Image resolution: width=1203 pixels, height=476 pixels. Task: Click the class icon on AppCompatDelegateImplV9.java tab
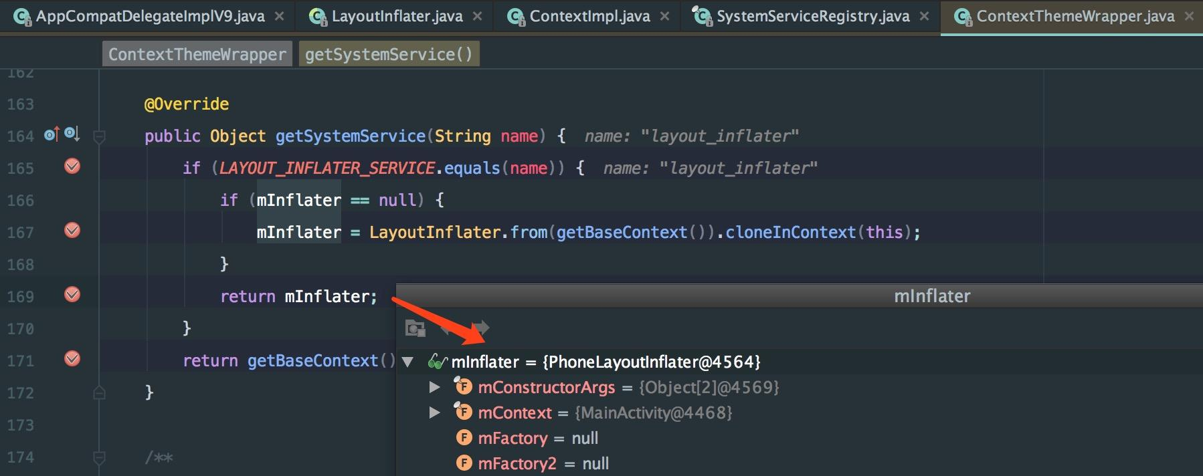[x=23, y=17]
